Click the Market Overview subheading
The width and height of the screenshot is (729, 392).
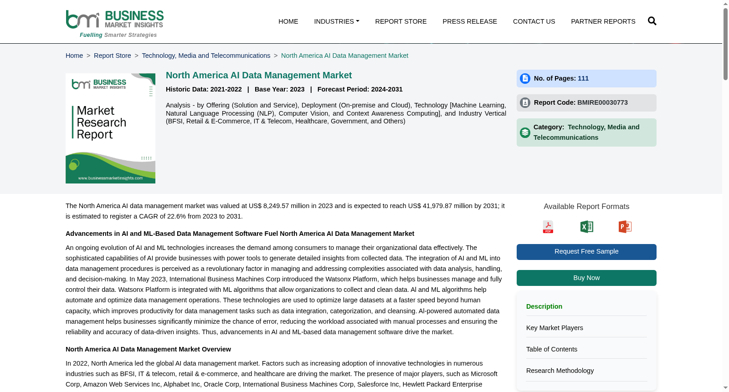point(148,349)
